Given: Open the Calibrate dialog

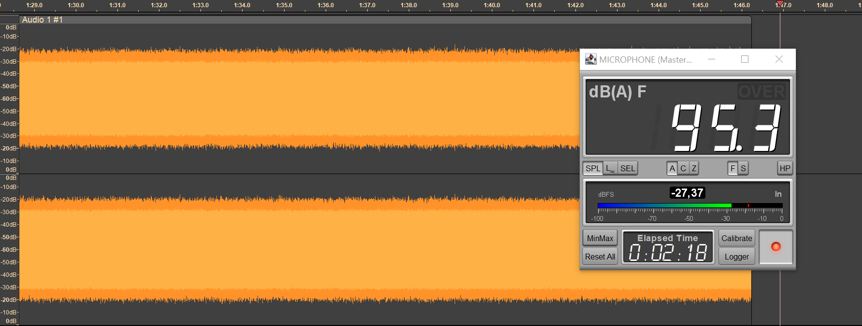Looking at the screenshot, I should click(737, 238).
